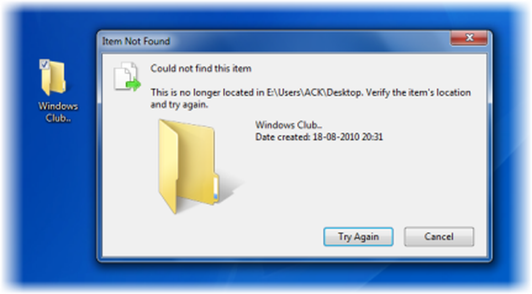Viewport: 532px width, 294px height.
Task: Click the documents icon with green arrow
Action: [127, 76]
